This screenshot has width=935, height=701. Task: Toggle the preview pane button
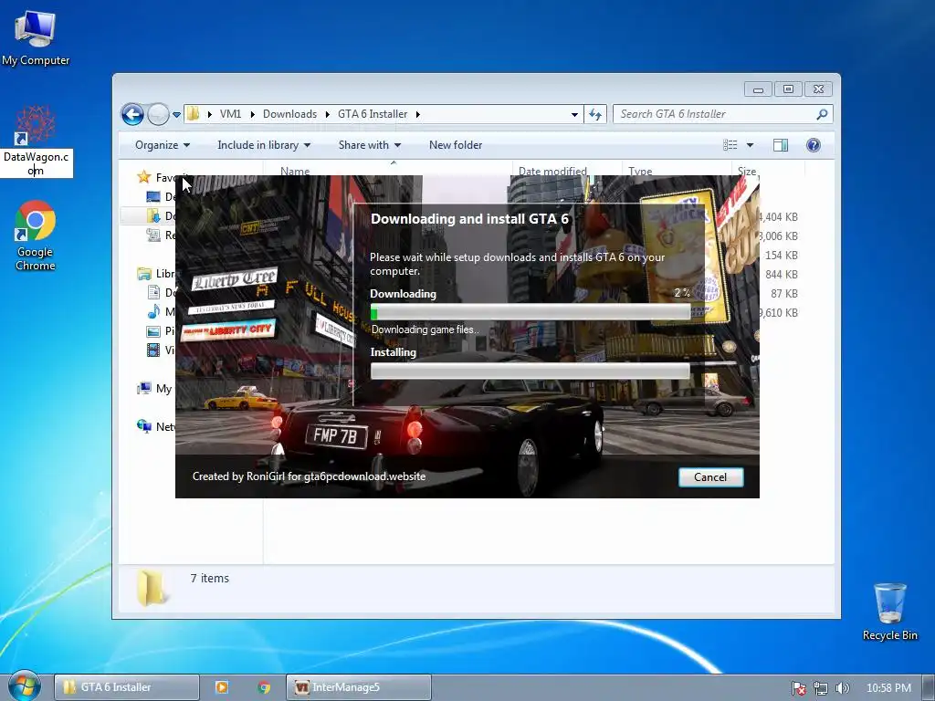click(781, 145)
